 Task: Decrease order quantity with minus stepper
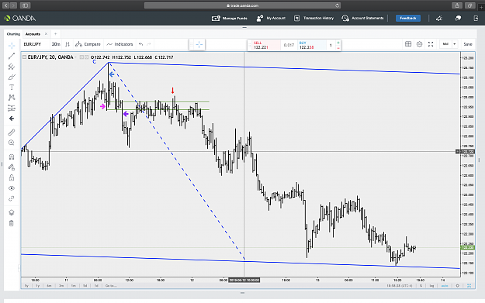338,48
